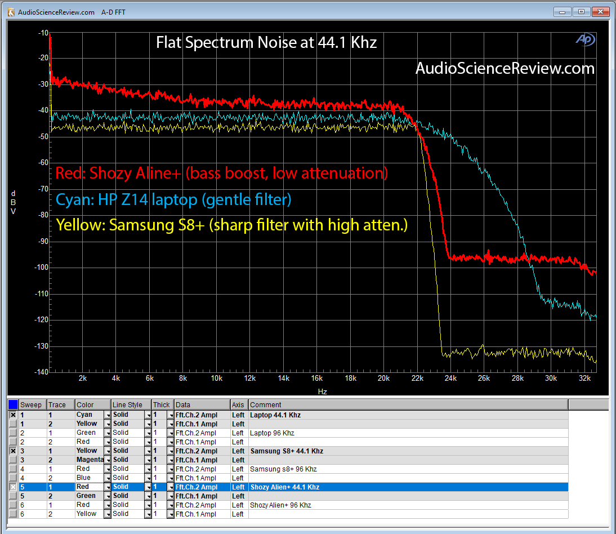
Task: Click the yellow Samsung S8+ graph annotation
Action: coord(232,225)
